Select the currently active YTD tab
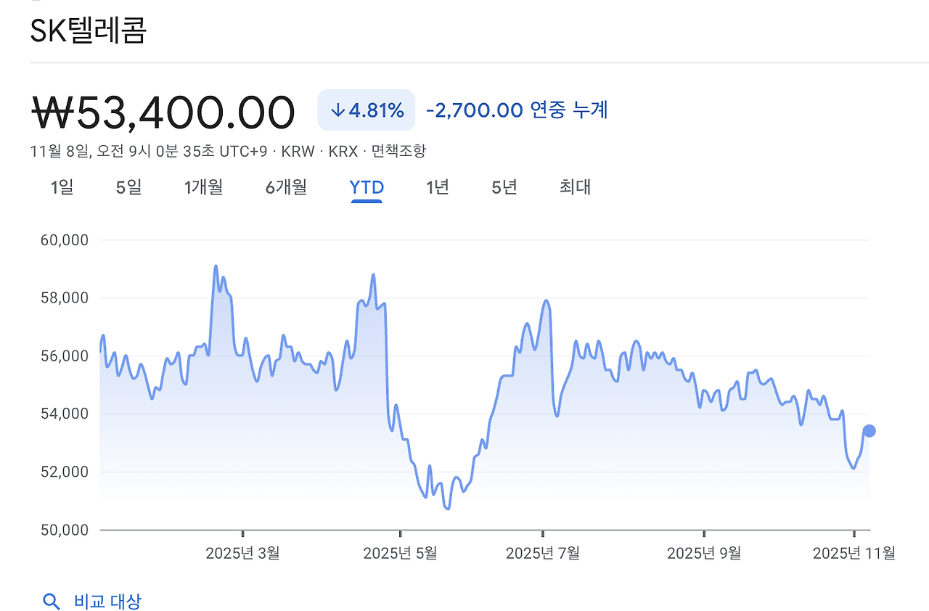Screen dimensions: 929x611 367,187
